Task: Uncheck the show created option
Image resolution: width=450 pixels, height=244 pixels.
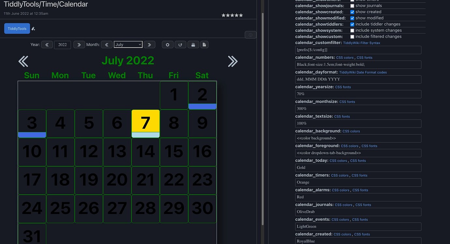Action: pyautogui.click(x=352, y=12)
